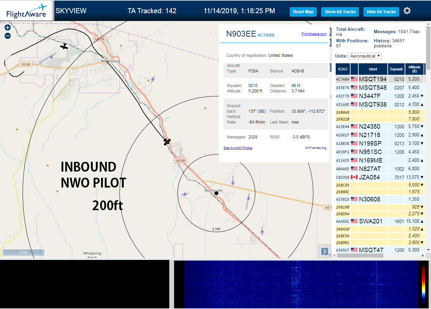Viewport: 431px width, 309px height.
Task: Click the scroll-down arrow of the sidebar
Action: tap(428, 250)
